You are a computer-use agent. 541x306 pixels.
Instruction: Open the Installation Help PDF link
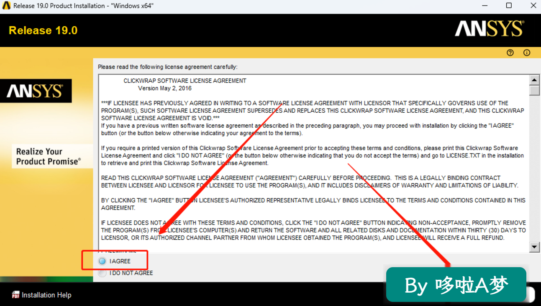tap(41, 295)
